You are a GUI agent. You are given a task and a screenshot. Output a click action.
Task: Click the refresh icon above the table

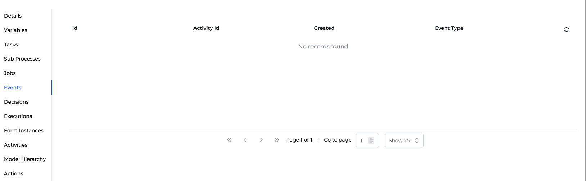tap(566, 29)
